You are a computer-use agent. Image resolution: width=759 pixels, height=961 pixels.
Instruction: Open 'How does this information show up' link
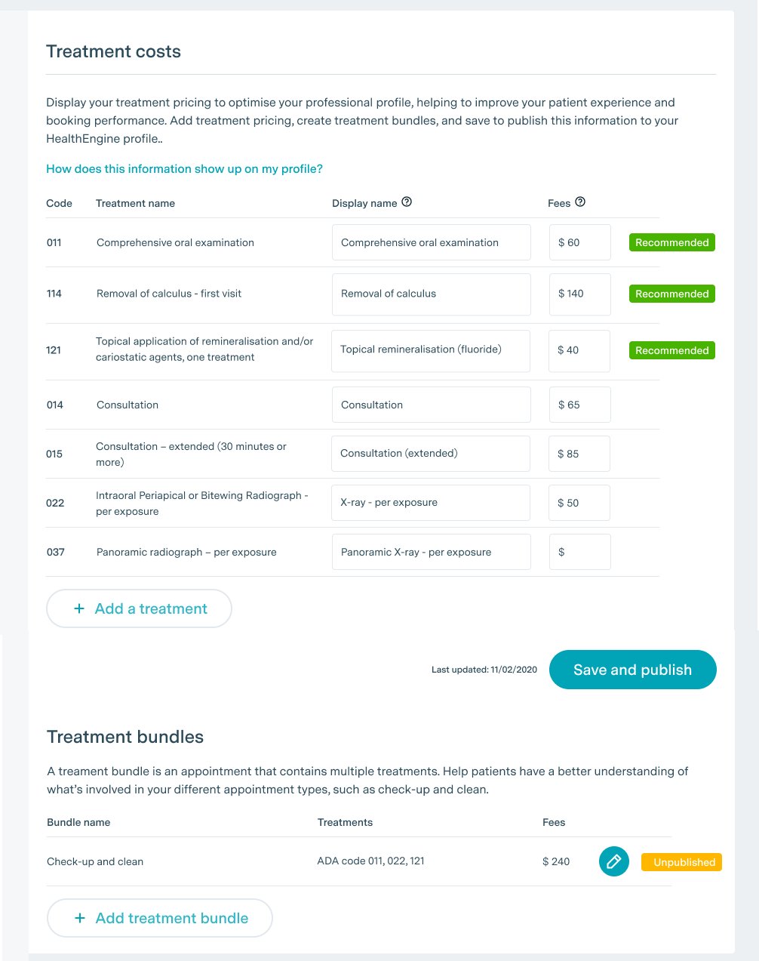click(184, 169)
